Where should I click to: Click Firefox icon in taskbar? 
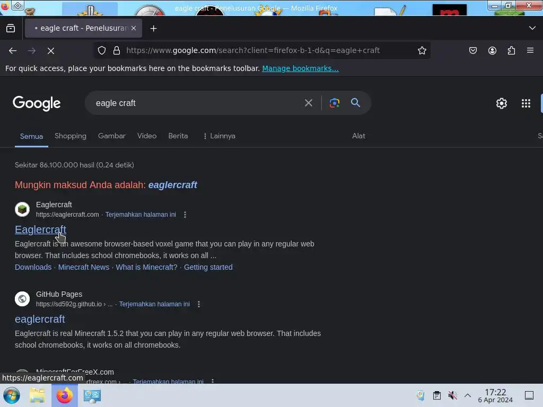(65, 395)
